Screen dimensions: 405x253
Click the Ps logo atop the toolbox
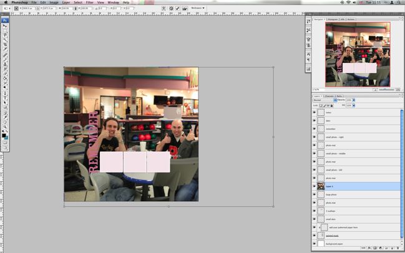[x=5, y=21]
